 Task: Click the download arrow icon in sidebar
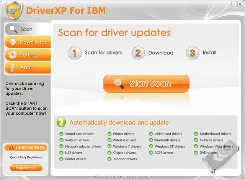tap(13, 42)
